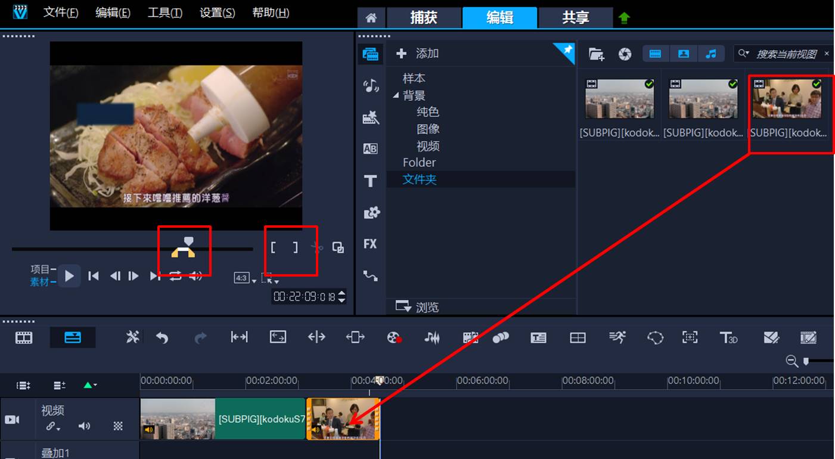This screenshot has width=835, height=459.
Task: Switch to the 捕获 tab
Action: [424, 18]
